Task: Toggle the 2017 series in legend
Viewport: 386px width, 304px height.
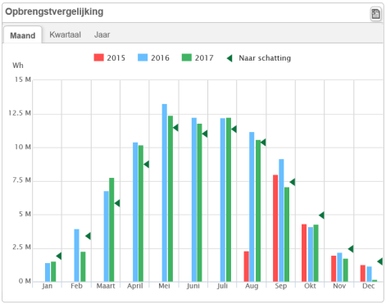Action: [198, 58]
